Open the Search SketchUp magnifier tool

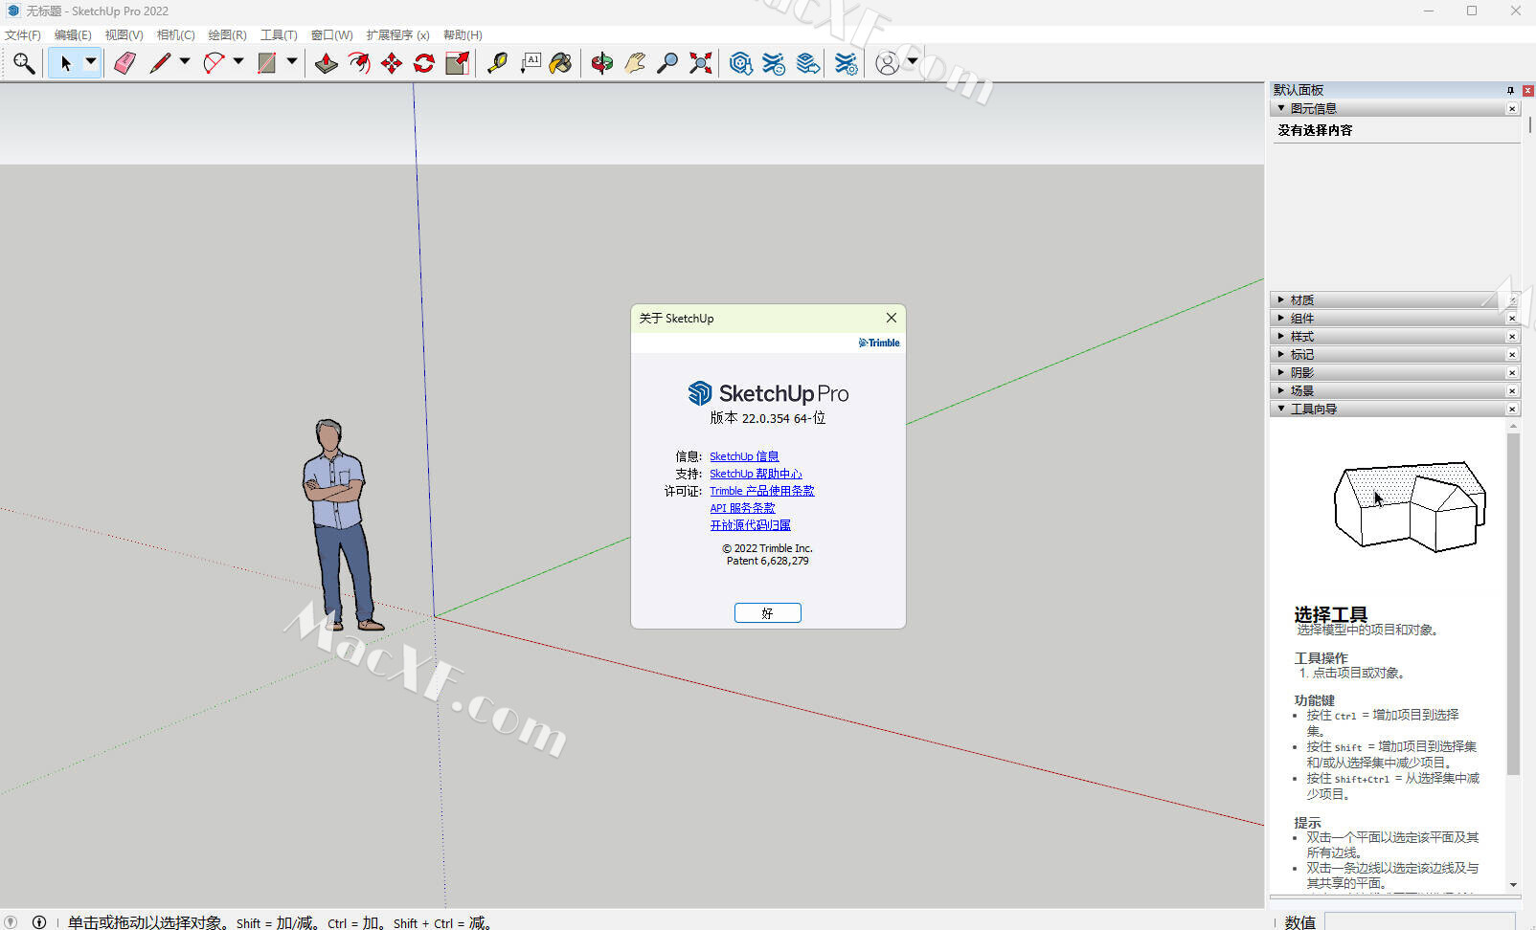[24, 63]
